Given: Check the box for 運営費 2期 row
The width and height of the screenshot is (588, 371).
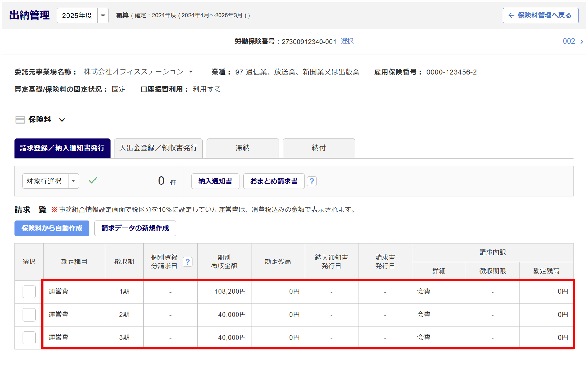Looking at the screenshot, I should [x=29, y=315].
